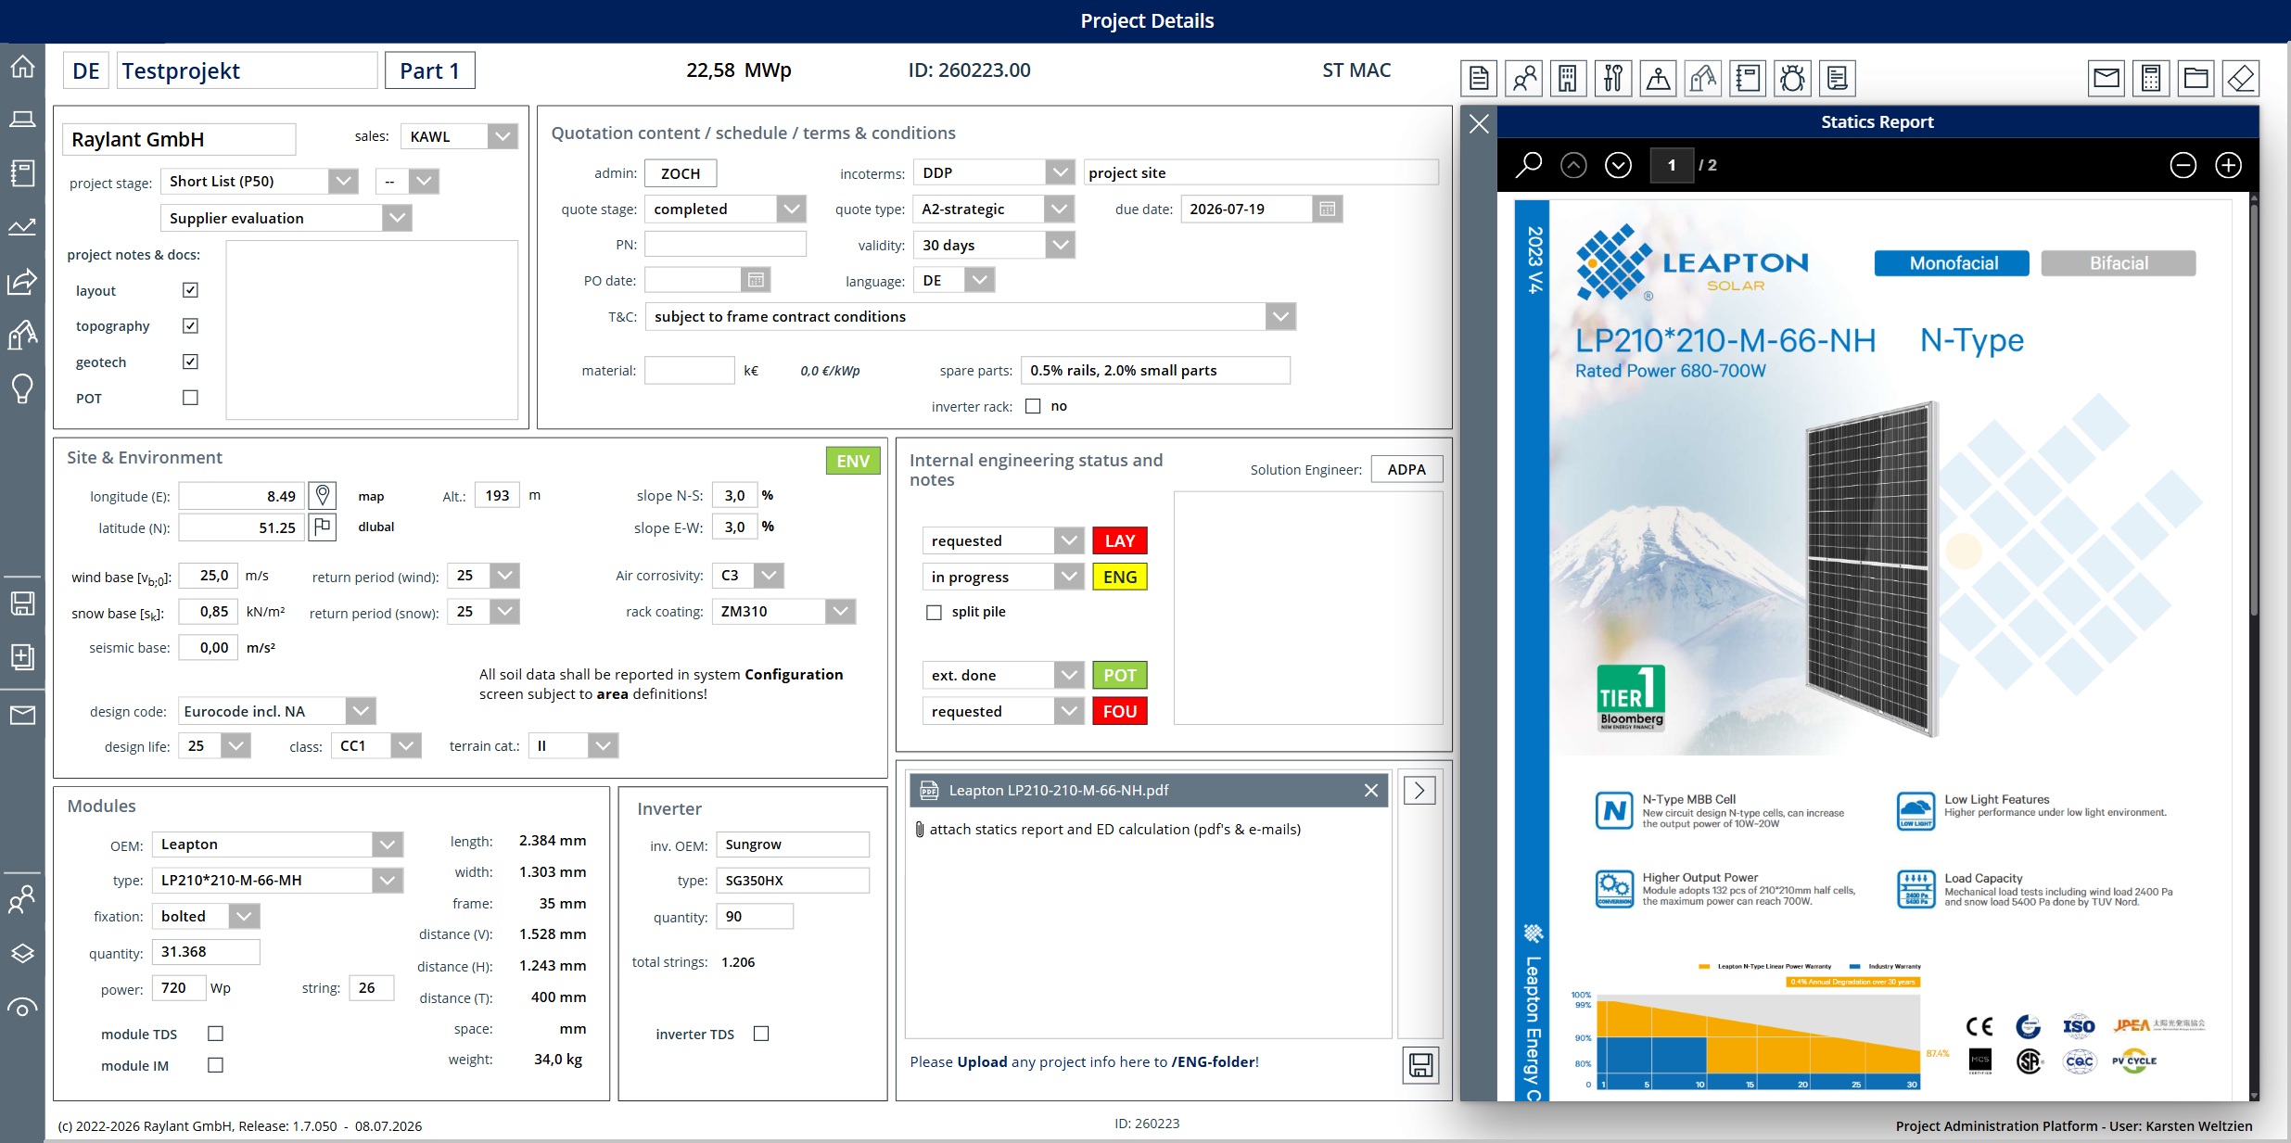
Task: Click the laptop icon in the sidebar
Action: tap(22, 120)
